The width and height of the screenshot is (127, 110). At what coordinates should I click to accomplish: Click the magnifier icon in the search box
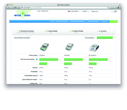(x=112, y=11)
